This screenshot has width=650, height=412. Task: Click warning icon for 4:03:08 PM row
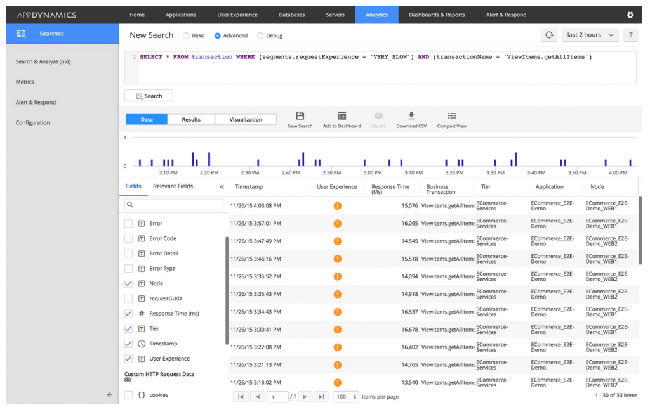338,206
